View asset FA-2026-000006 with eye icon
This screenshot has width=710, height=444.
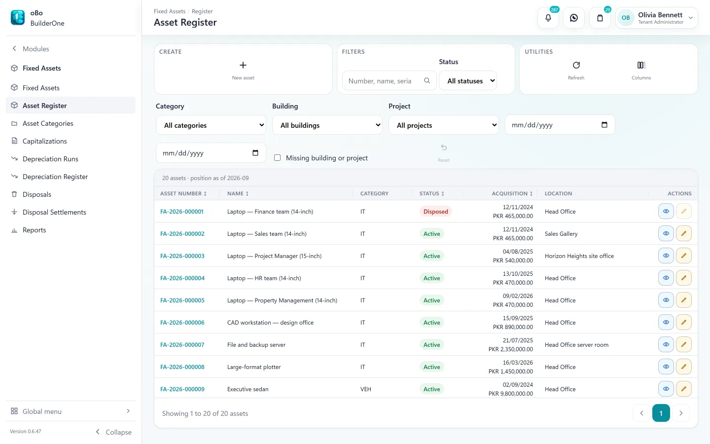coord(666,322)
